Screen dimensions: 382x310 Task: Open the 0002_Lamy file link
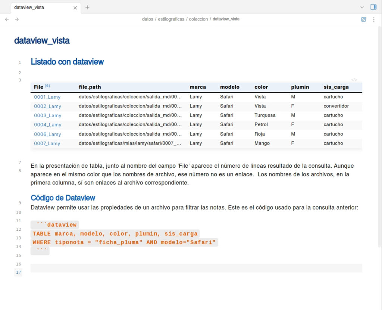[x=47, y=106]
